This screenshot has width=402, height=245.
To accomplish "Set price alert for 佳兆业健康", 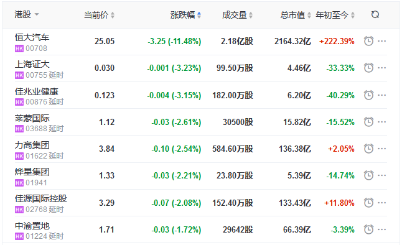I will tap(368, 95).
